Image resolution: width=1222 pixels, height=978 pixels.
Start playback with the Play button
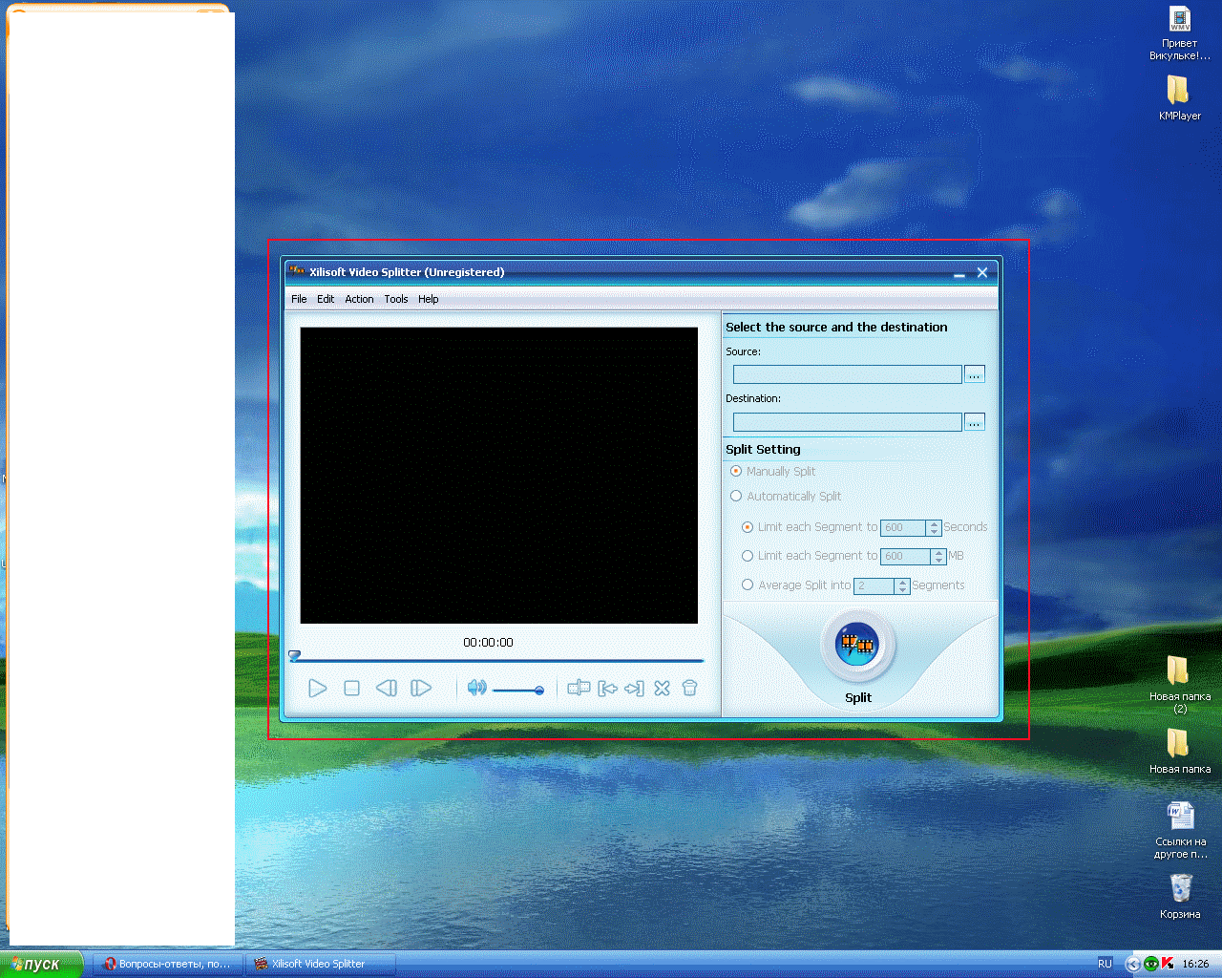click(318, 688)
